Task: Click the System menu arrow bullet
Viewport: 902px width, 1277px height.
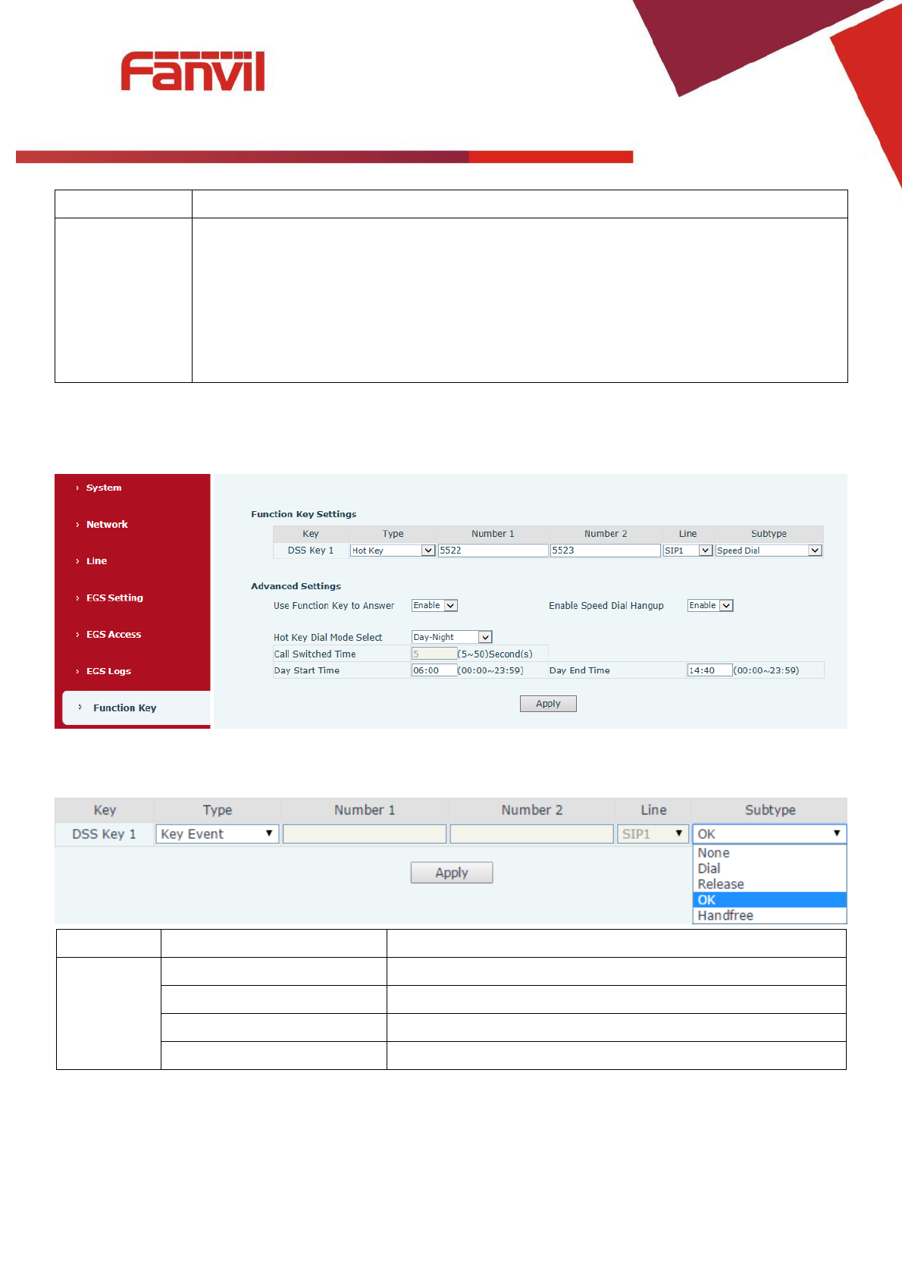Action: [77, 488]
